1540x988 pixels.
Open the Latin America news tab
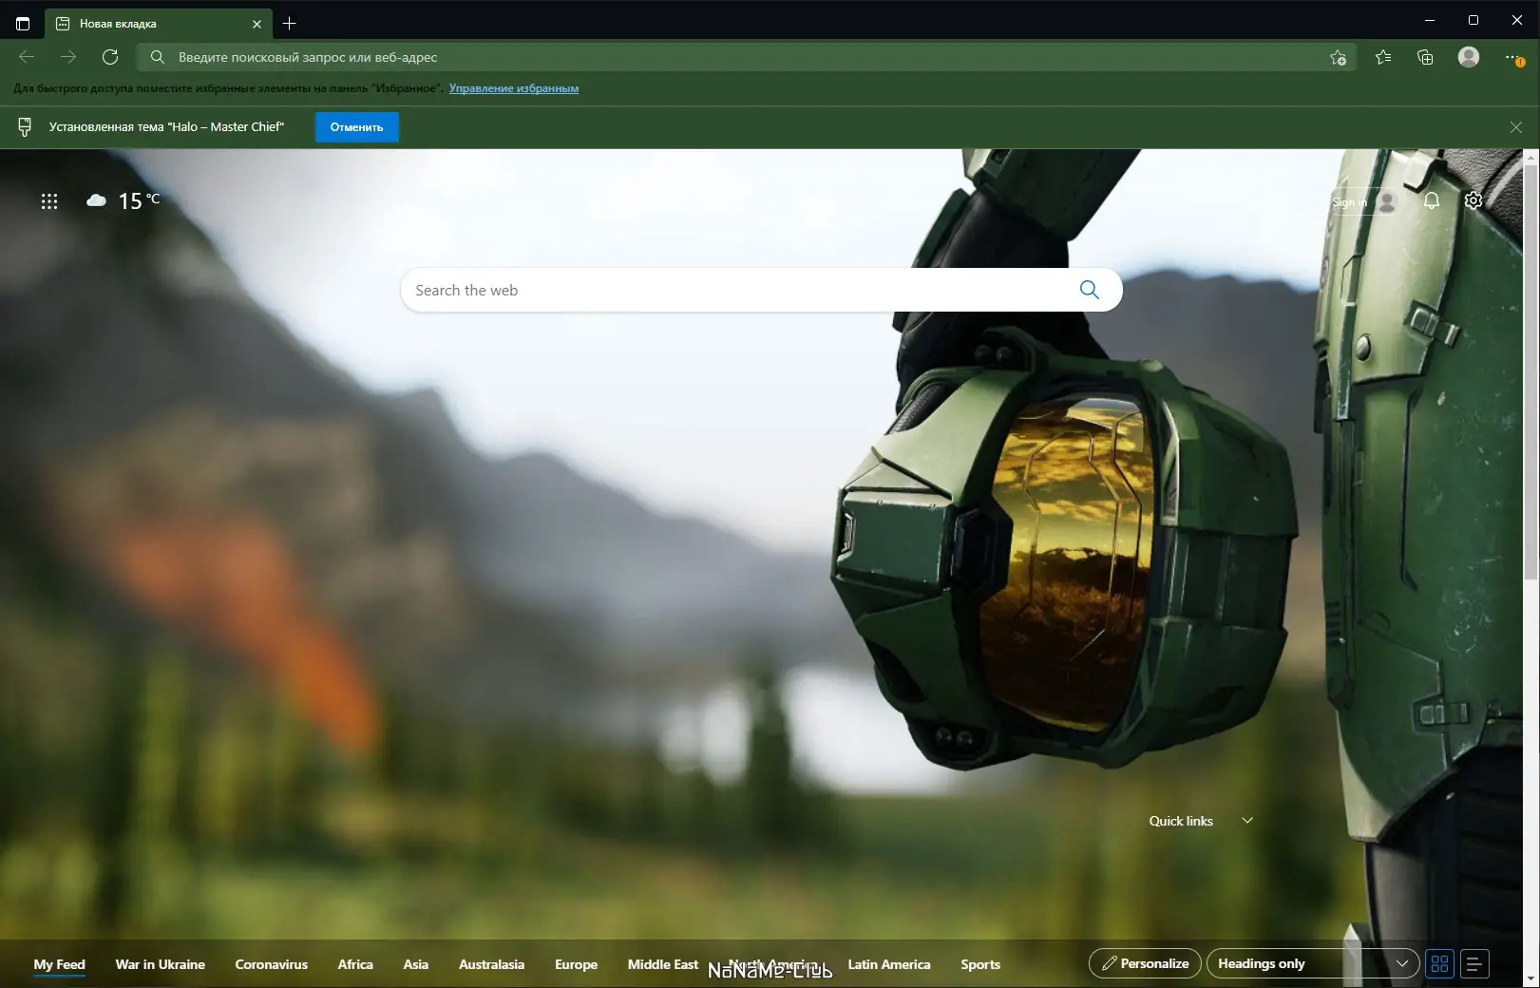click(889, 964)
